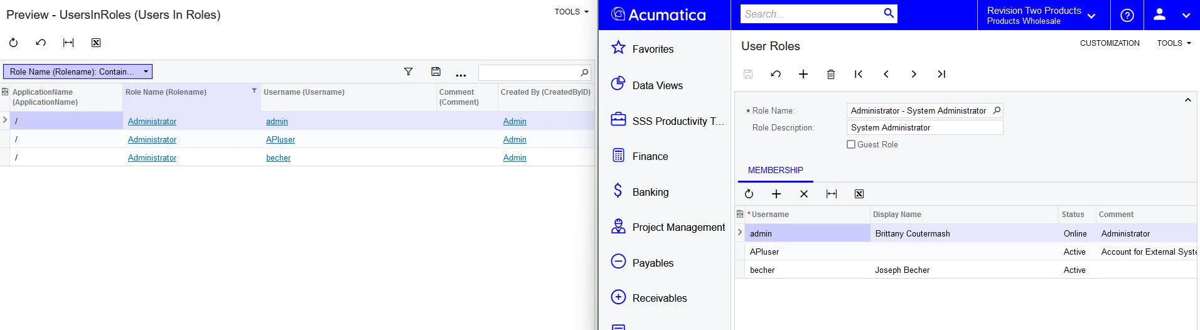This screenshot has width=1200, height=330.
Task: Click the Acumatica search box
Action: pyautogui.click(x=812, y=14)
